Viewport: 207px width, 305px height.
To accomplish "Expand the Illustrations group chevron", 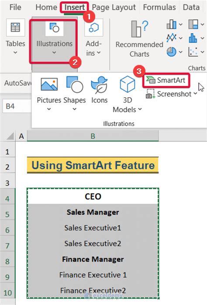I will [54, 53].
